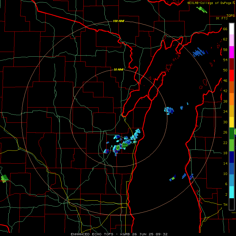The height and width of the screenshot is (236, 236).
Task: Pick the dark green legend swatch
Action: pyautogui.click(x=232, y=133)
